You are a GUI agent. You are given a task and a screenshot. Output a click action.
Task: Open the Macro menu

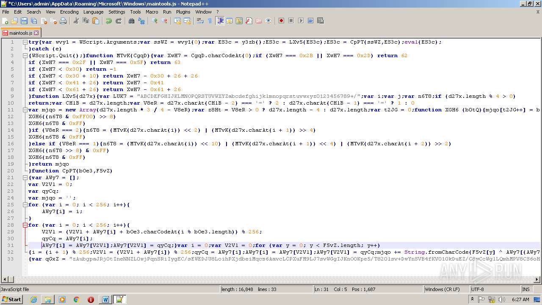point(152,12)
